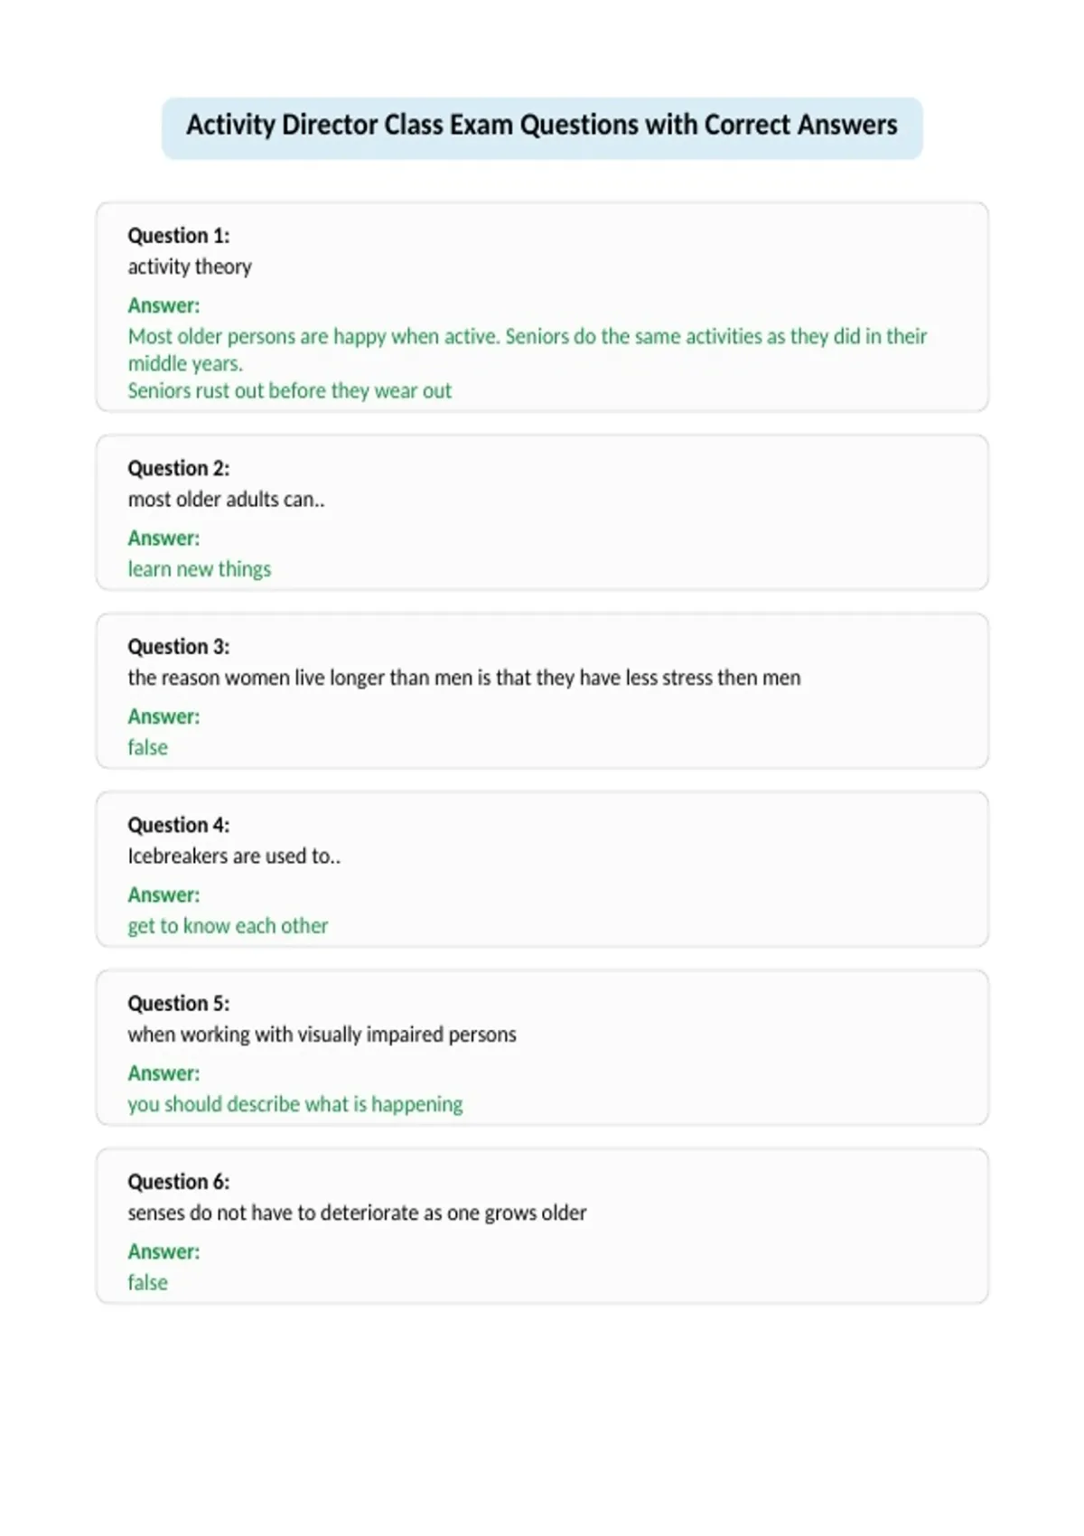Click the Question 6 text about senses deteriorating

[x=357, y=1213]
